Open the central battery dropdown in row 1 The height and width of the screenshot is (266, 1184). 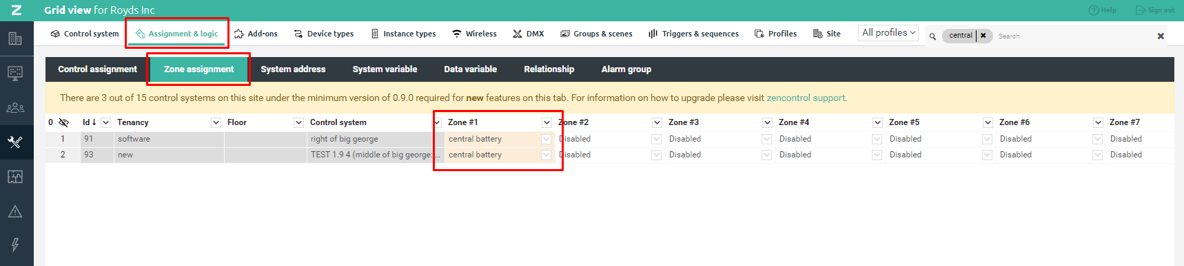coord(547,139)
